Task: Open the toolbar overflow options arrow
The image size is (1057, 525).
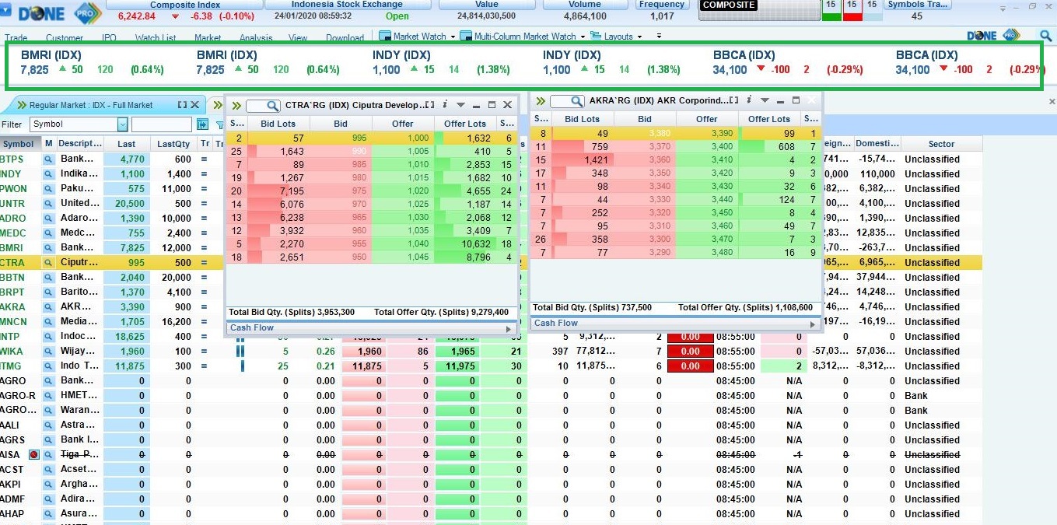Action: [659, 36]
